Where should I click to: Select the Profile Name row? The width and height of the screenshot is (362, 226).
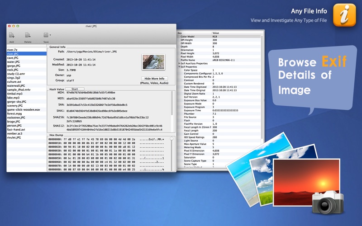[x=219, y=60]
